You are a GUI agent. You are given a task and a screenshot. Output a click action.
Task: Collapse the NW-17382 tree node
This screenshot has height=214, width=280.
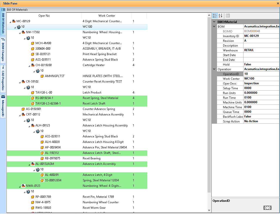[x=20, y=33]
